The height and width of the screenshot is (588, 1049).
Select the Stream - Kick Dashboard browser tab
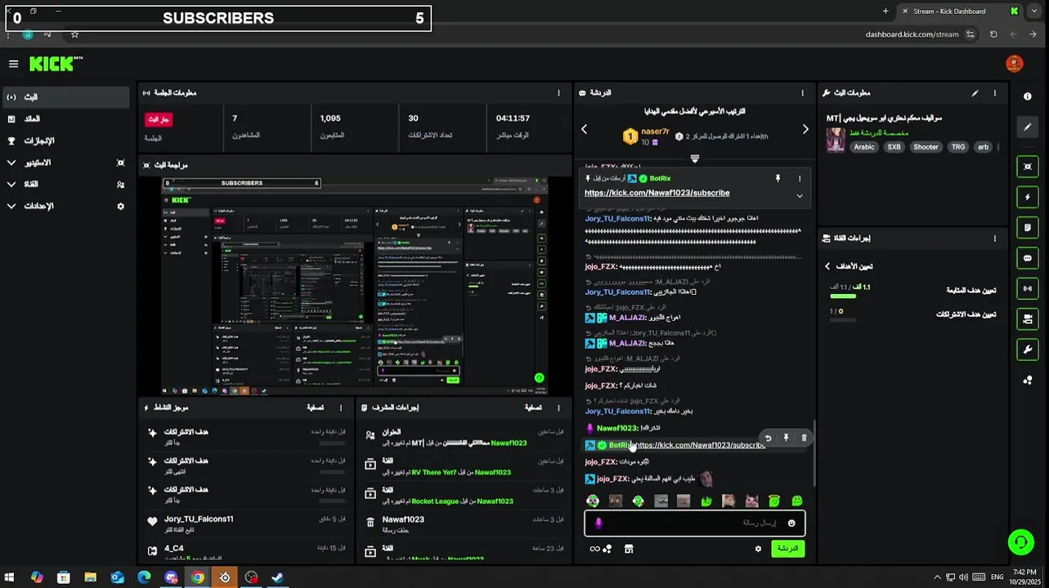pyautogui.click(x=959, y=11)
